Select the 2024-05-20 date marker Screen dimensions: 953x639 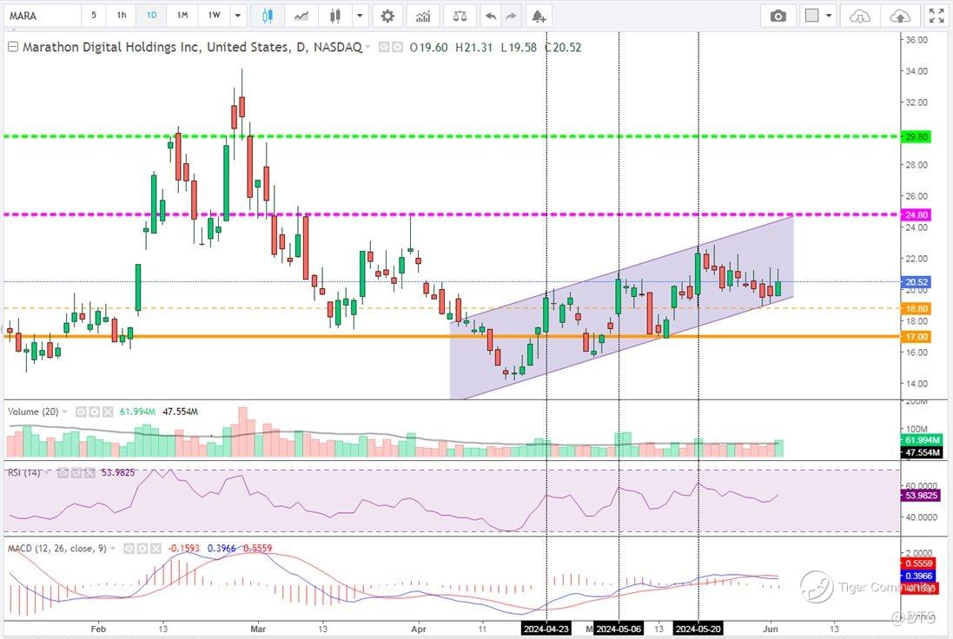(698, 629)
